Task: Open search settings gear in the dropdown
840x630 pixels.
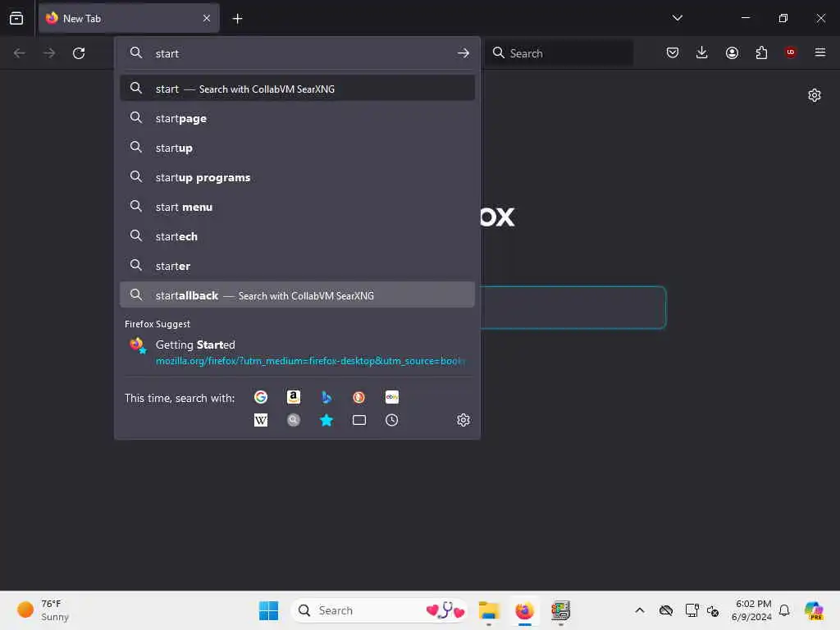Action: click(x=463, y=420)
